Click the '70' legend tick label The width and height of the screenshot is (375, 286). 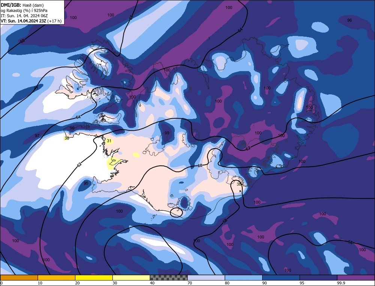coord(190,283)
